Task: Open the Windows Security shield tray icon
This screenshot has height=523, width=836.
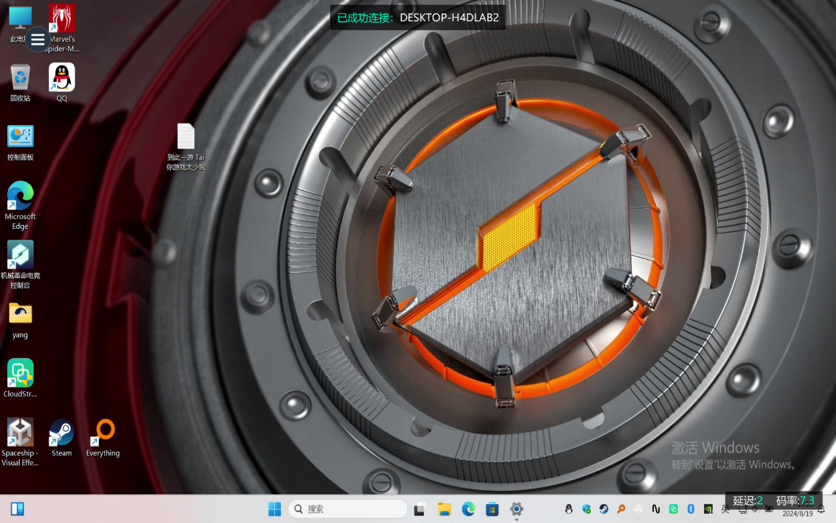Action: (x=586, y=509)
